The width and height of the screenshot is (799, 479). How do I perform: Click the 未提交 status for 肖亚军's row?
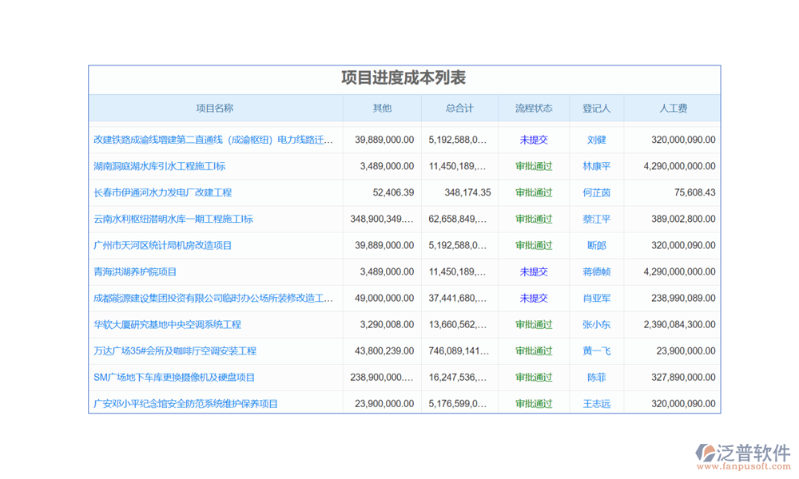(x=534, y=298)
